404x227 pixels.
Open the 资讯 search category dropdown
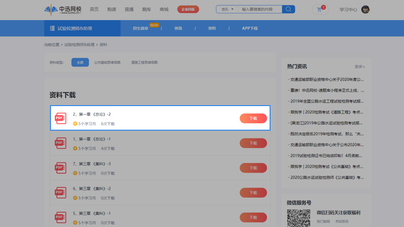point(227,9)
